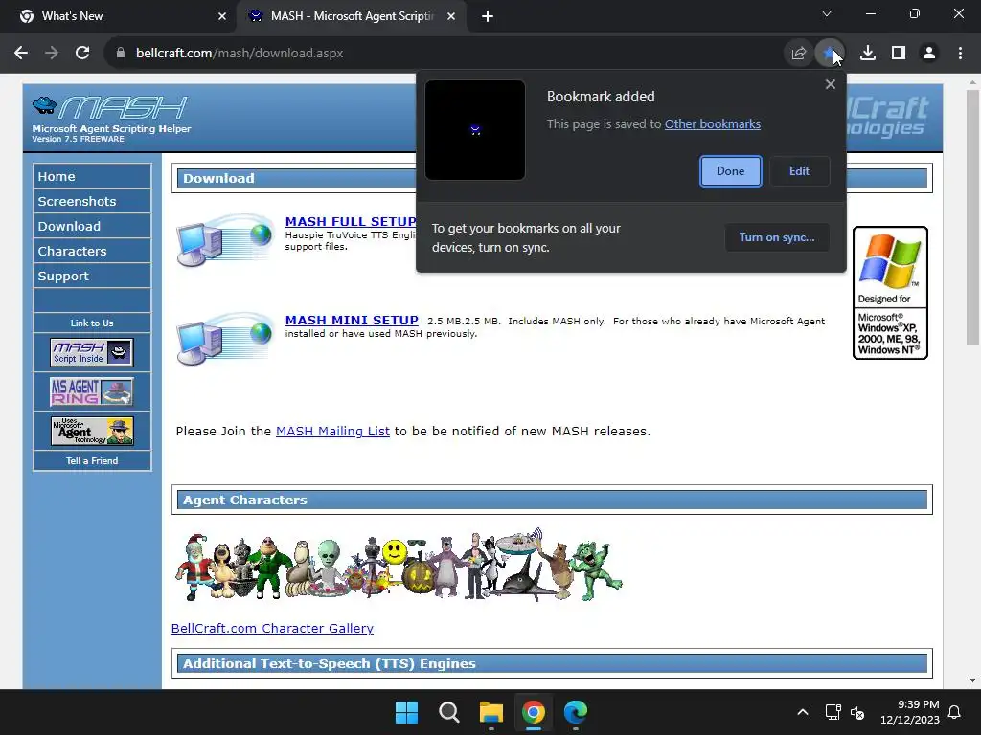Close the MASH tab

click(451, 16)
